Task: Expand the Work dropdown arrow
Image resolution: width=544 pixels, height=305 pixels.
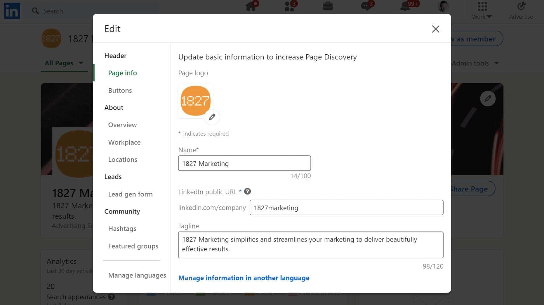Action: [490, 17]
